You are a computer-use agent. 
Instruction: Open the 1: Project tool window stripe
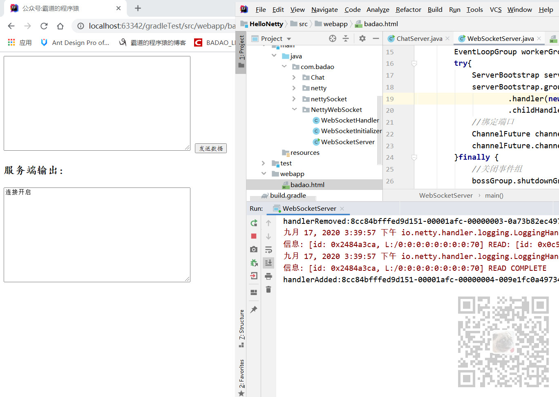241,52
